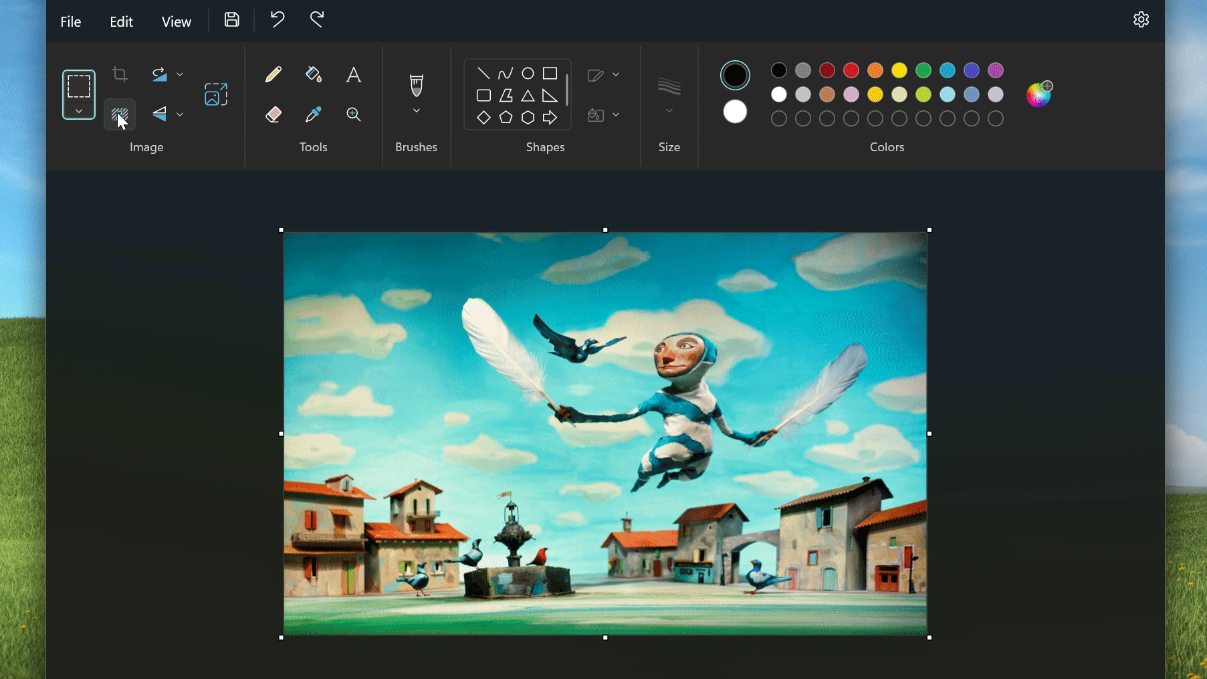The image size is (1207, 679).
Task: Open Edit colors rainbow wheel
Action: [x=1039, y=94]
